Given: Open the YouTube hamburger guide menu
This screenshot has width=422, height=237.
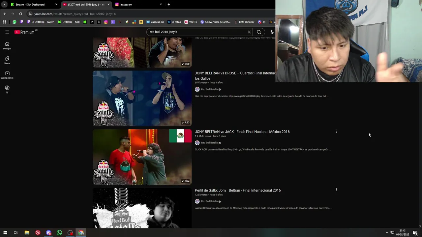Looking at the screenshot, I should 7,32.
